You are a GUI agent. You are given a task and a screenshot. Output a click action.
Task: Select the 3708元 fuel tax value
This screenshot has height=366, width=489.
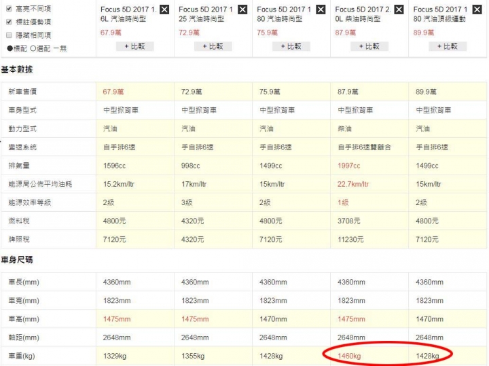(348, 221)
